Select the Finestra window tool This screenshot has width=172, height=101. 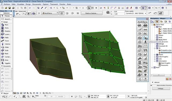click(6, 31)
